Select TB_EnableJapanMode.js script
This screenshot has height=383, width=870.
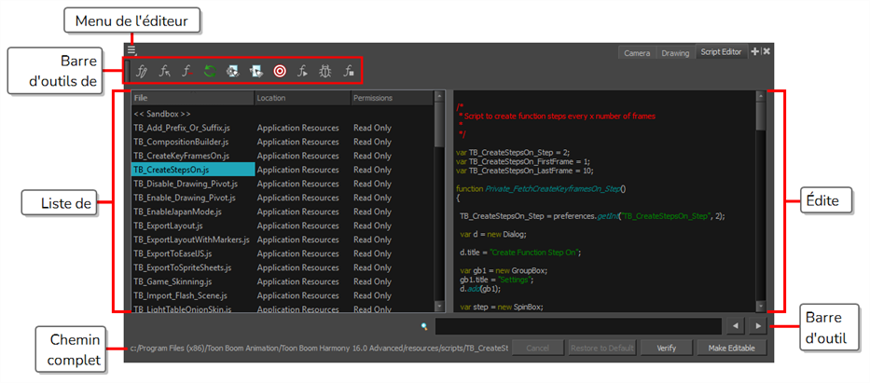coord(177,212)
